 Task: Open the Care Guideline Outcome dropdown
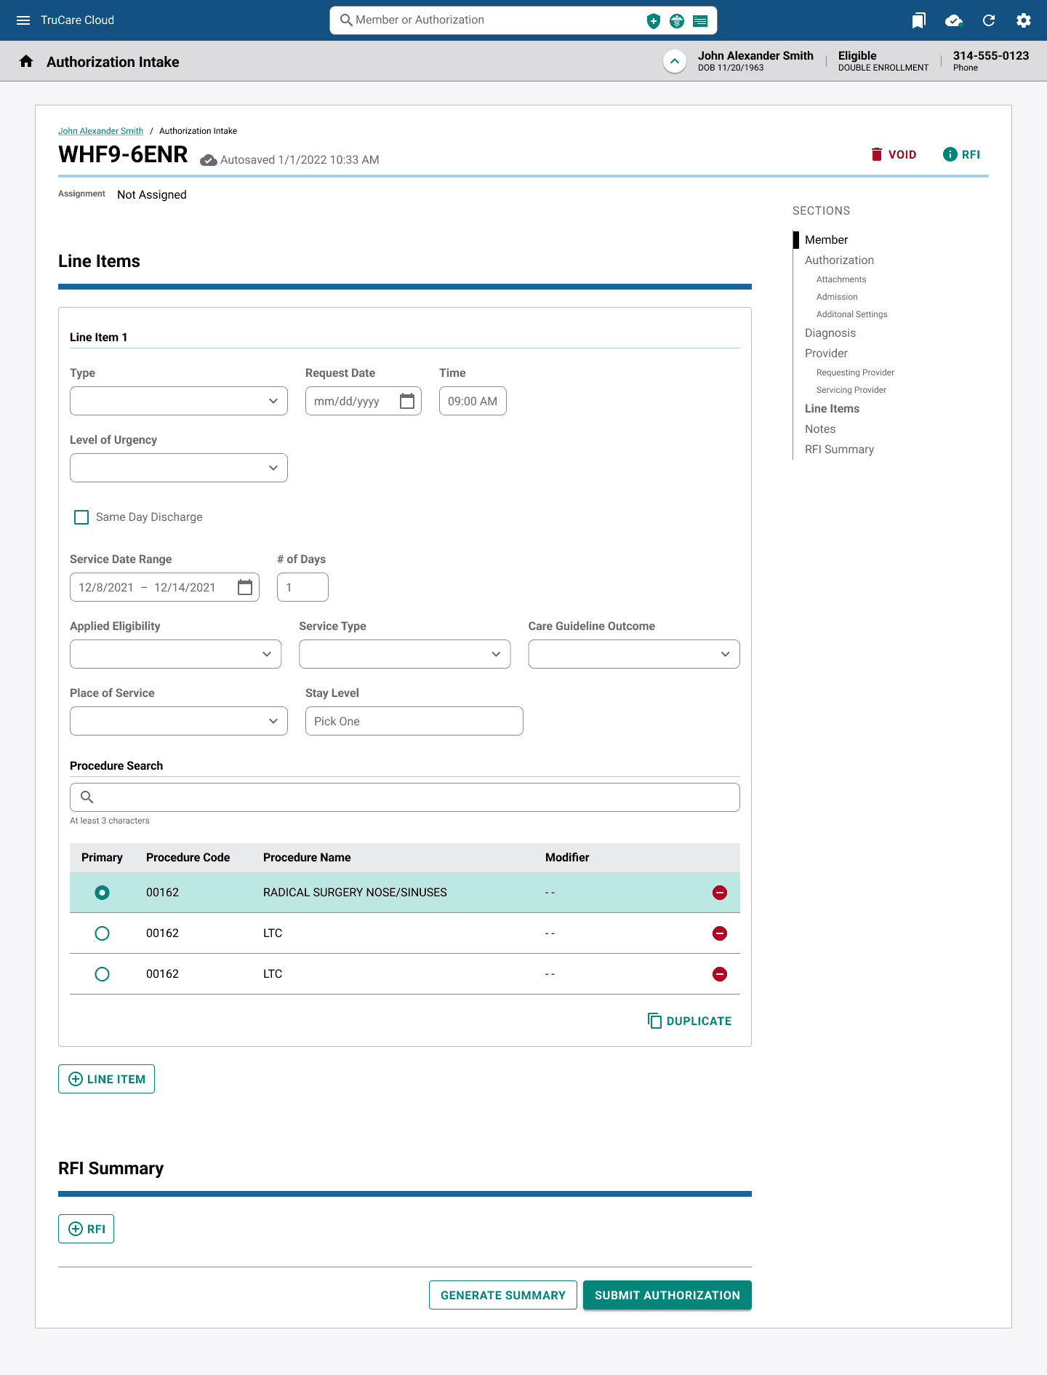coord(634,654)
